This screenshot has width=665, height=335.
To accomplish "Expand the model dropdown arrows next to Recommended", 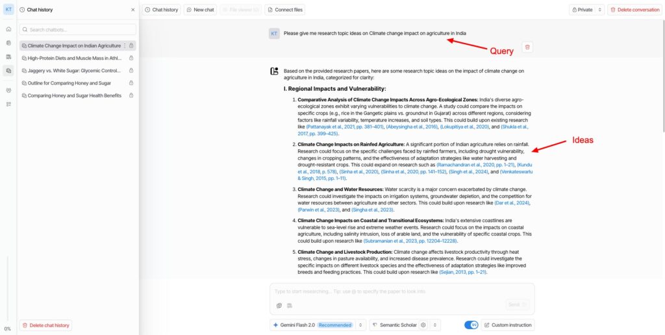I will click(360, 325).
